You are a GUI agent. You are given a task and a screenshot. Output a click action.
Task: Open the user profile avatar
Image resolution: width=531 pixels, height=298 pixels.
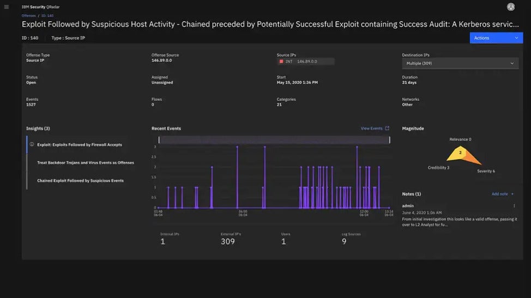coord(511,7)
